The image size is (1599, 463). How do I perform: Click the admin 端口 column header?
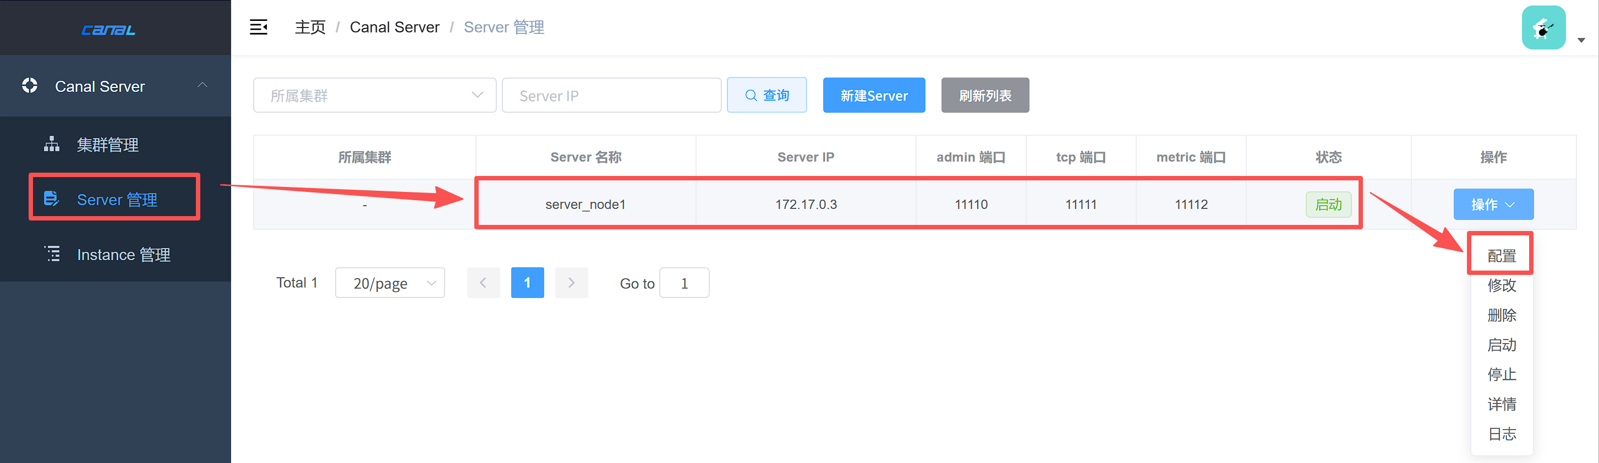[971, 157]
